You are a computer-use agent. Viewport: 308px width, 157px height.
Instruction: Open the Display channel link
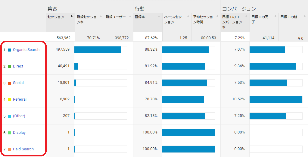(19, 133)
